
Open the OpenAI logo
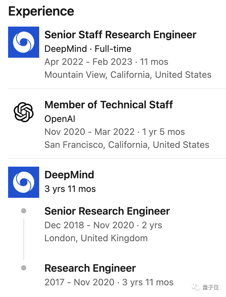pos(24,112)
